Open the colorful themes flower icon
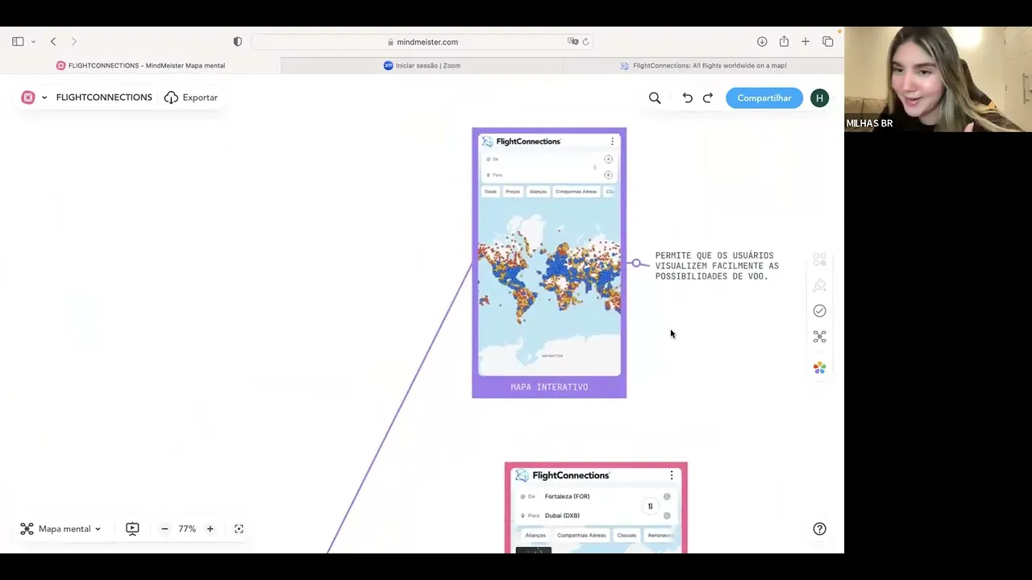The width and height of the screenshot is (1032, 580). 819,367
